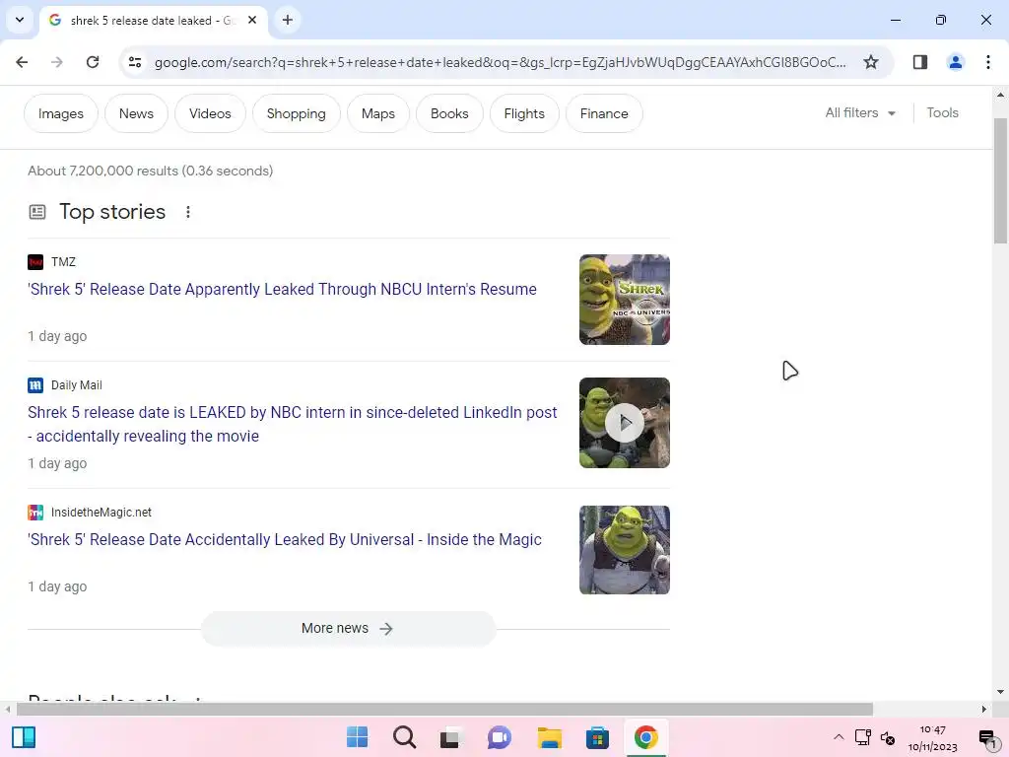This screenshot has height=757, width=1009.
Task: Switch to Videos results
Action: click(211, 113)
